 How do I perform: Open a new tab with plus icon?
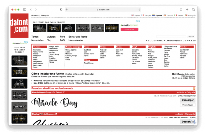coord(187,9)
